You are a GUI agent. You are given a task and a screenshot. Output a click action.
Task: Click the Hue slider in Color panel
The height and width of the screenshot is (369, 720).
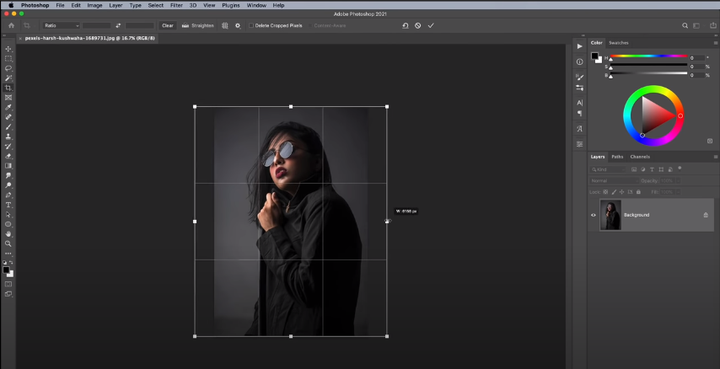tap(649, 57)
